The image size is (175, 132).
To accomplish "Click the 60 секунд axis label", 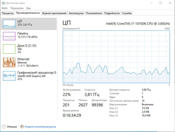I will [x=68, y=85].
